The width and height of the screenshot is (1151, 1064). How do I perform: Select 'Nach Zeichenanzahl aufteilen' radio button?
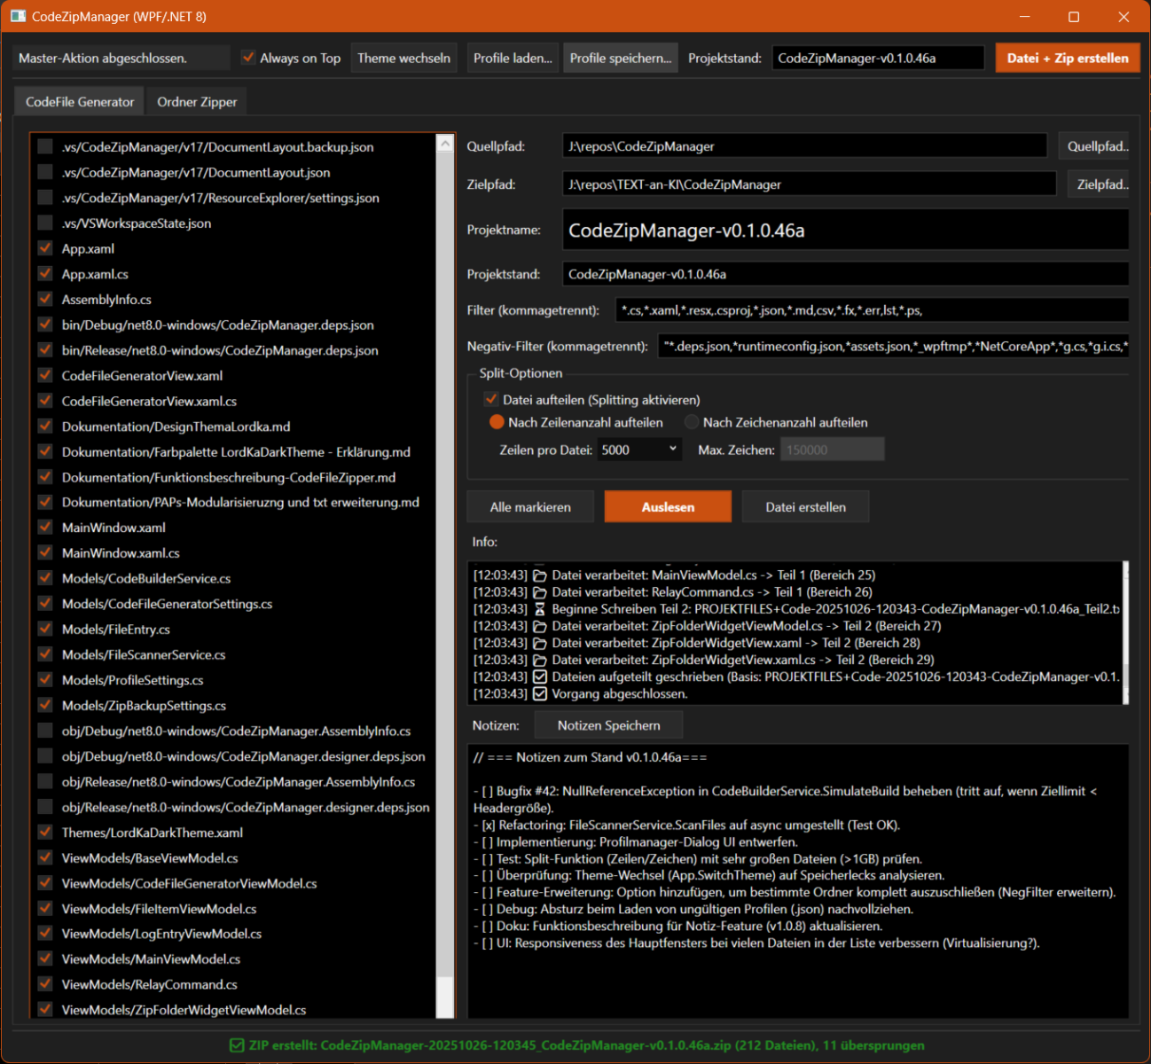(x=692, y=422)
